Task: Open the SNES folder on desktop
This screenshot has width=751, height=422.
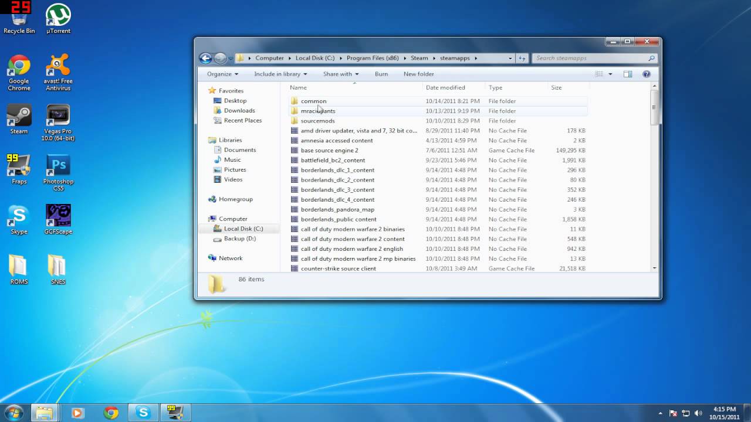Action: point(58,270)
